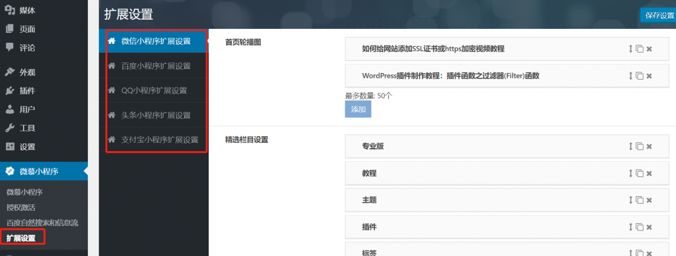Viewport: 676px width, 256px height.
Task: Duplicate the 主题 column row
Action: 640,200
